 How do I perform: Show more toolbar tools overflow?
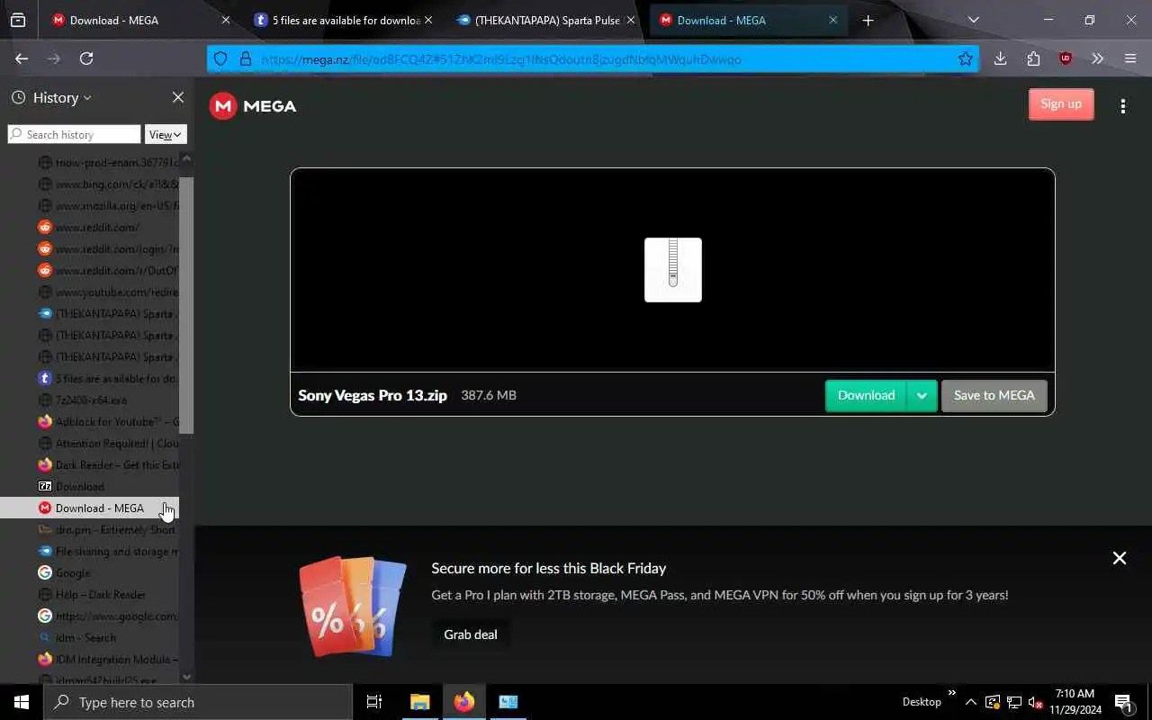point(1098,58)
